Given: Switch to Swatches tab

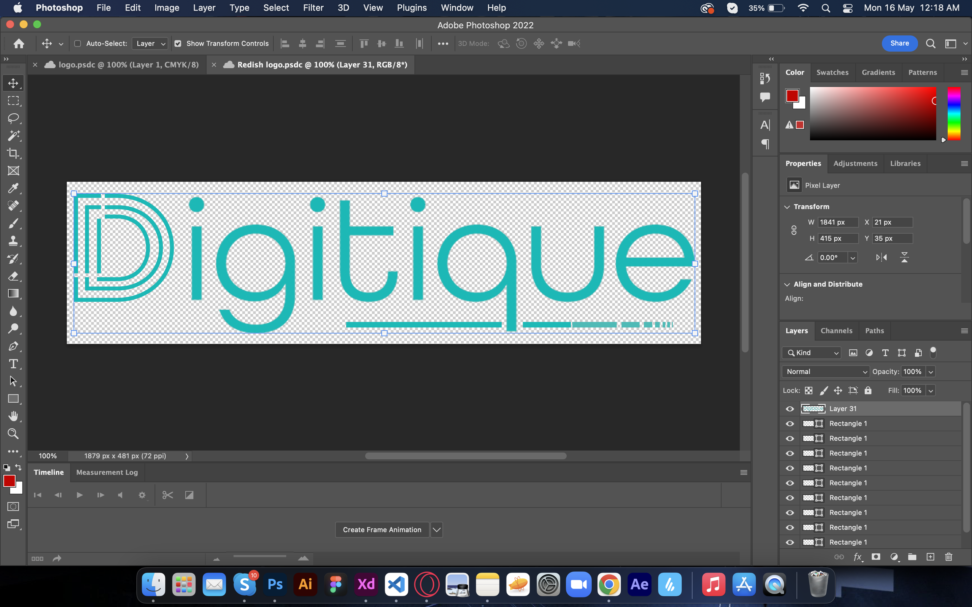Looking at the screenshot, I should 832,73.
